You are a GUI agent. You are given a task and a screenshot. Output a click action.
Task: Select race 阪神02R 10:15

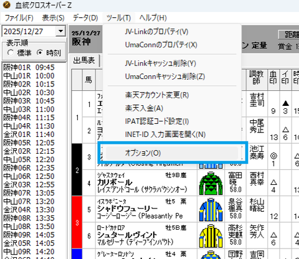[29, 84]
